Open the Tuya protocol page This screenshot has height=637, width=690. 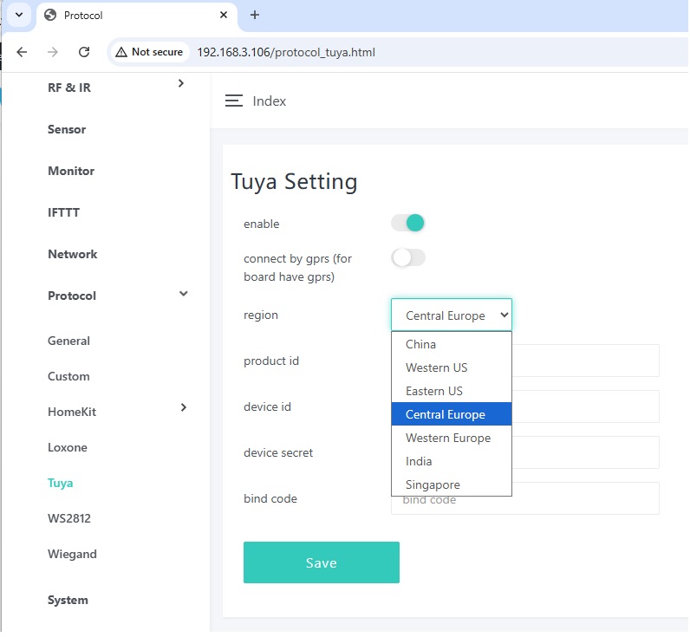(x=61, y=483)
